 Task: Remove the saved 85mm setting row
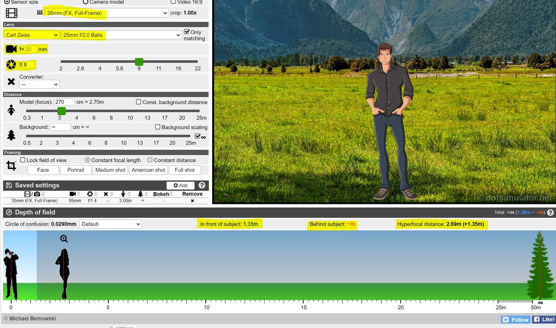[x=192, y=201]
